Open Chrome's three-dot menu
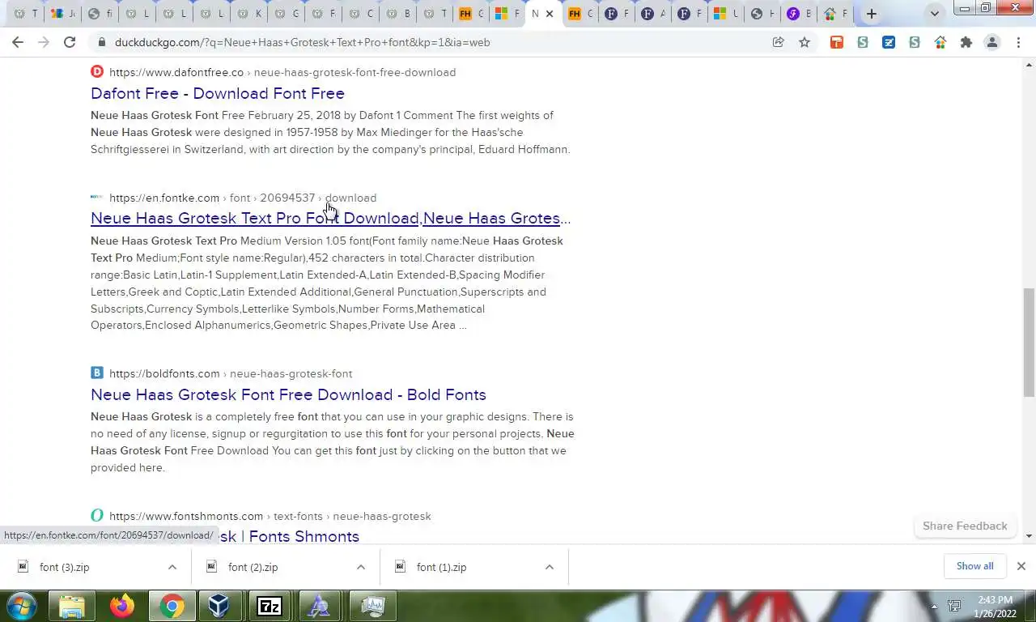This screenshot has width=1036, height=622. click(1018, 42)
